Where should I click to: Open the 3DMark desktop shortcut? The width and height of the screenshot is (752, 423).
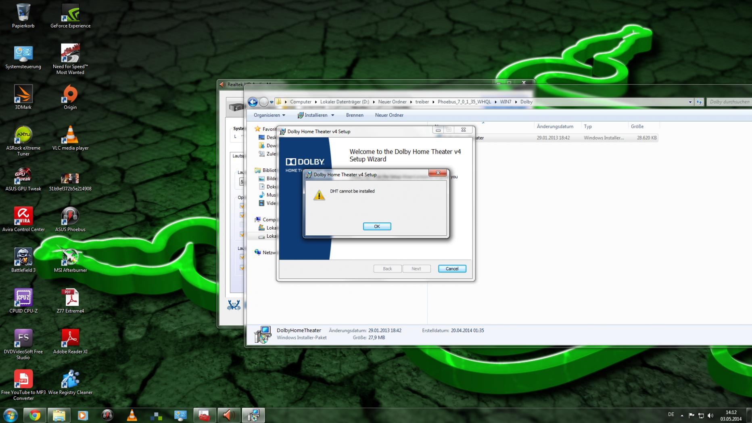coord(23,97)
